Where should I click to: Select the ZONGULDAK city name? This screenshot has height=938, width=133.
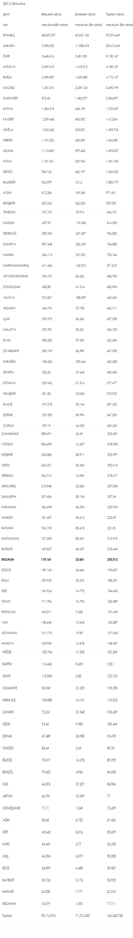click(12, 287)
